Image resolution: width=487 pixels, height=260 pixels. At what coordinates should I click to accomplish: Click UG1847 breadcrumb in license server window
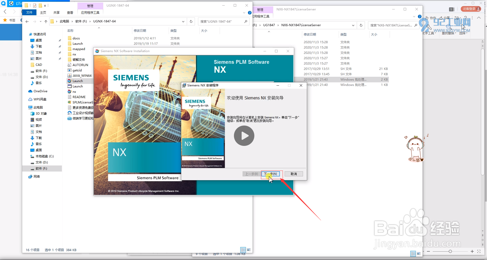pos(269,25)
